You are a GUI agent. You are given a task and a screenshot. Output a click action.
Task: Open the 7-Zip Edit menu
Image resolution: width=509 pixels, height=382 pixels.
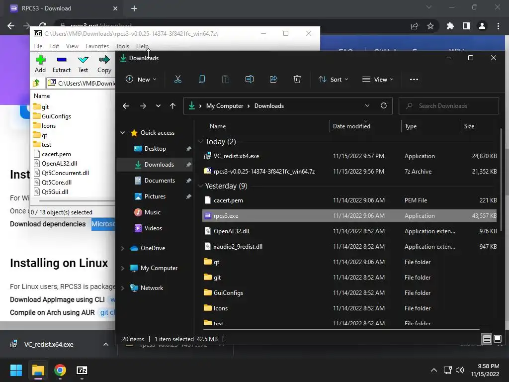54,46
